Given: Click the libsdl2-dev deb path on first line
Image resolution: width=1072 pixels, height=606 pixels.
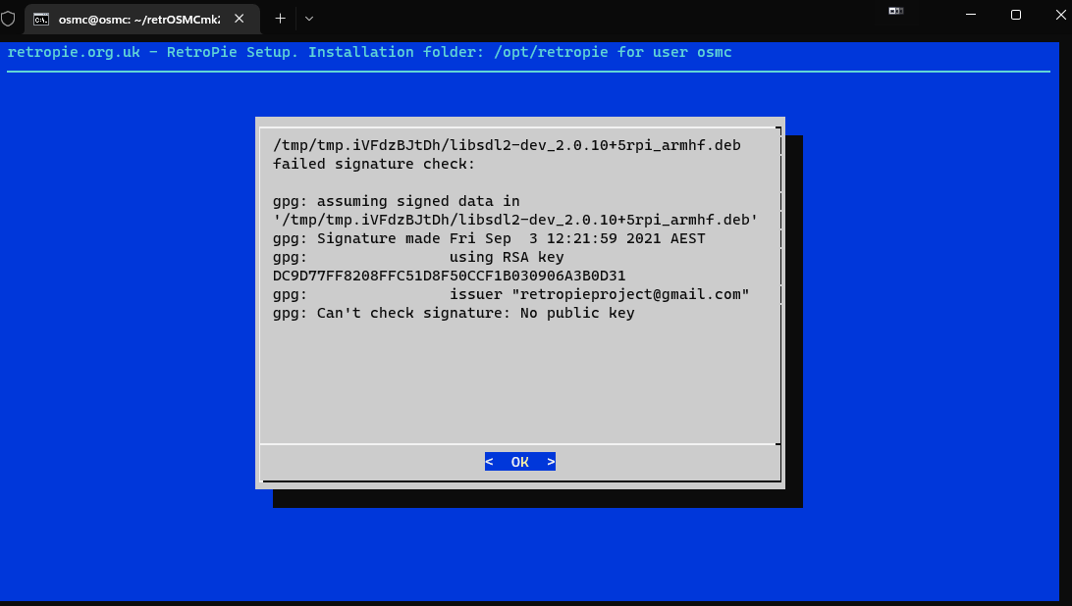Looking at the screenshot, I should pyautogui.click(x=507, y=145).
